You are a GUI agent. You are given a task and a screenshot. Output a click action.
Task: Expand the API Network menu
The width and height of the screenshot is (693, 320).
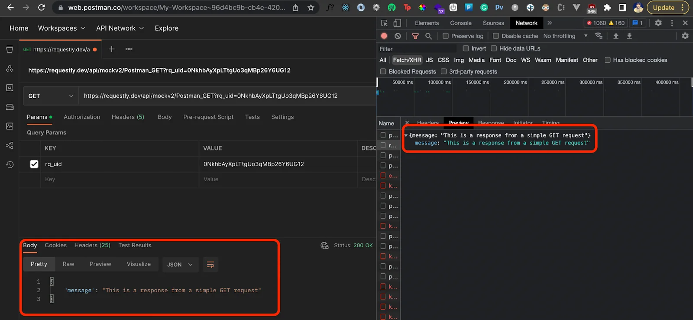click(120, 28)
